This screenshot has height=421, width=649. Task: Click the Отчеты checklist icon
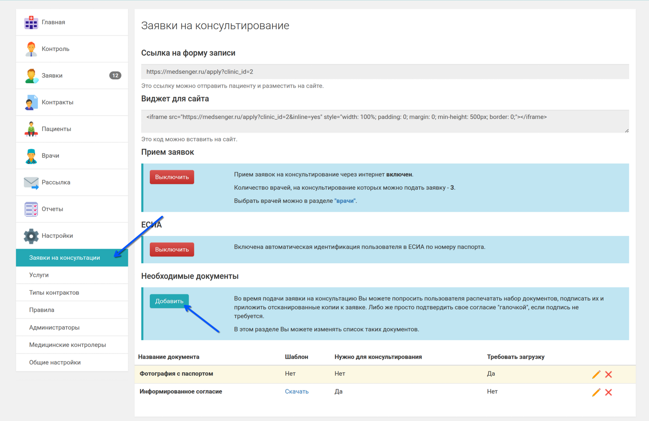(x=31, y=209)
